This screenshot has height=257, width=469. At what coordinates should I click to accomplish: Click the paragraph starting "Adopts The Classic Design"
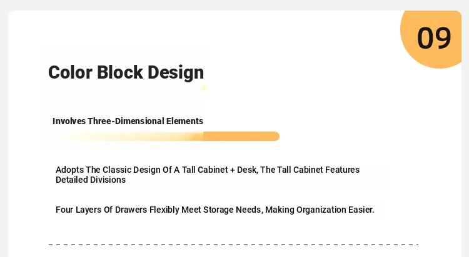208,175
